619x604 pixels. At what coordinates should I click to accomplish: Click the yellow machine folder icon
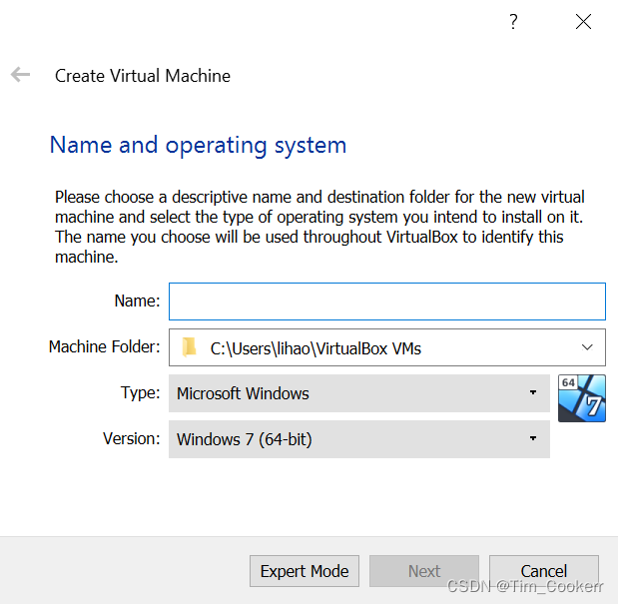[x=189, y=347]
